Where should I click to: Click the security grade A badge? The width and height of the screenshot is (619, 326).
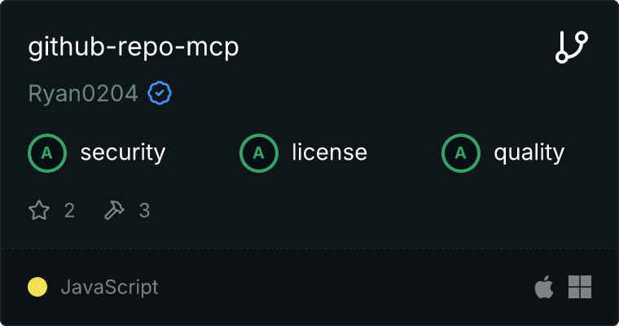[47, 153]
